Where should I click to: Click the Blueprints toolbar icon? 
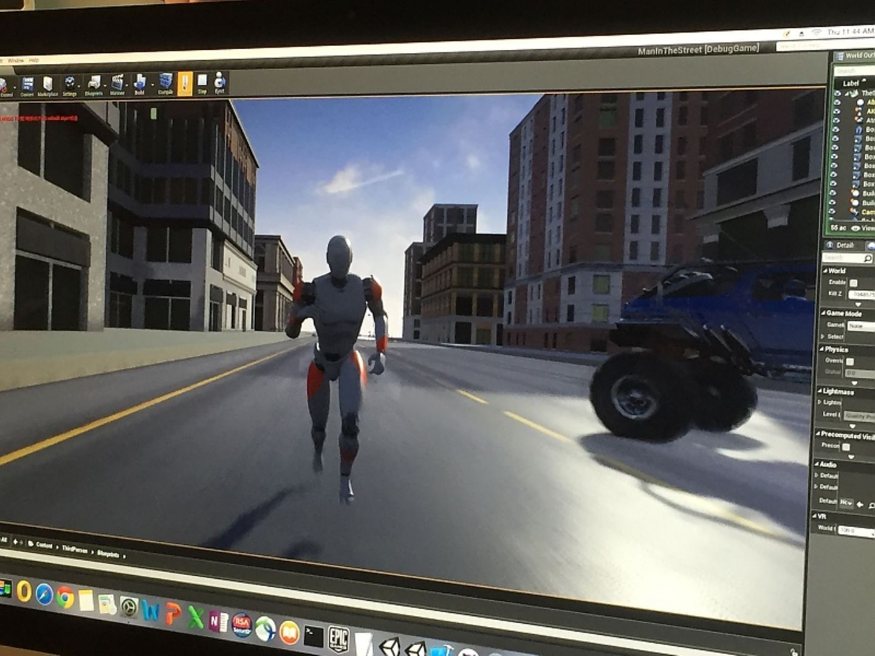click(x=94, y=85)
